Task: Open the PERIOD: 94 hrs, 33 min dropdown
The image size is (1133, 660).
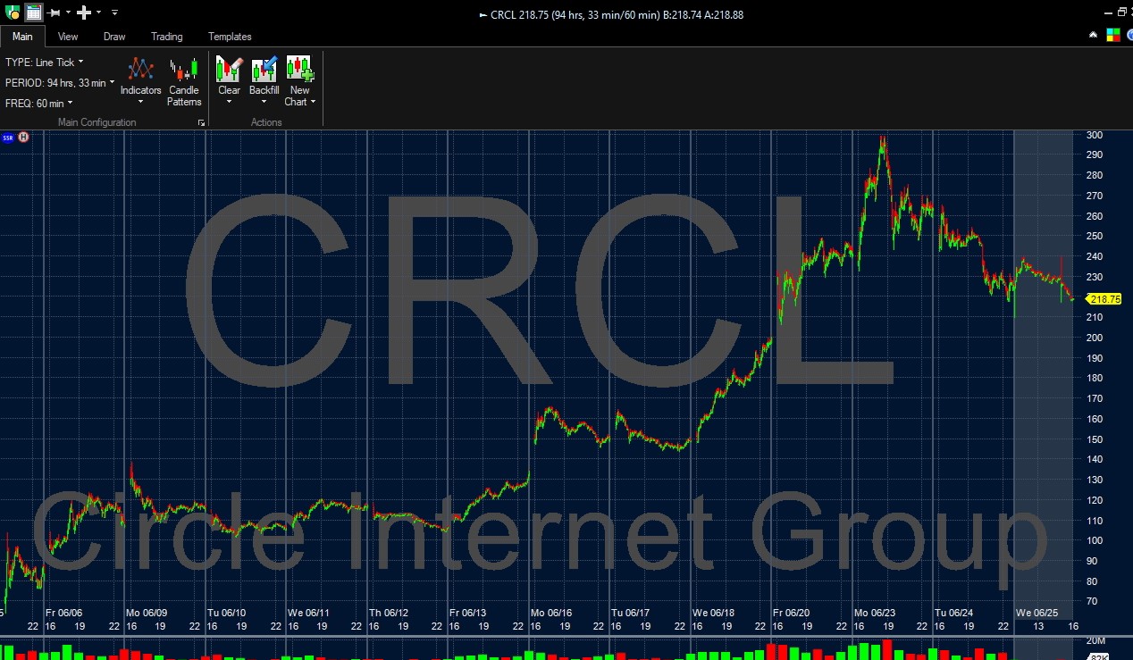Action: click(x=61, y=83)
